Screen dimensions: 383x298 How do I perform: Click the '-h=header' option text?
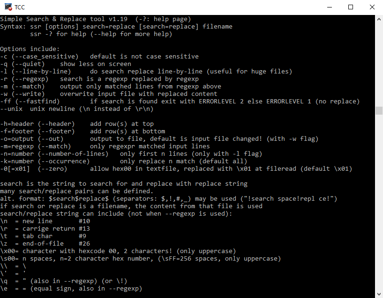click(x=17, y=124)
